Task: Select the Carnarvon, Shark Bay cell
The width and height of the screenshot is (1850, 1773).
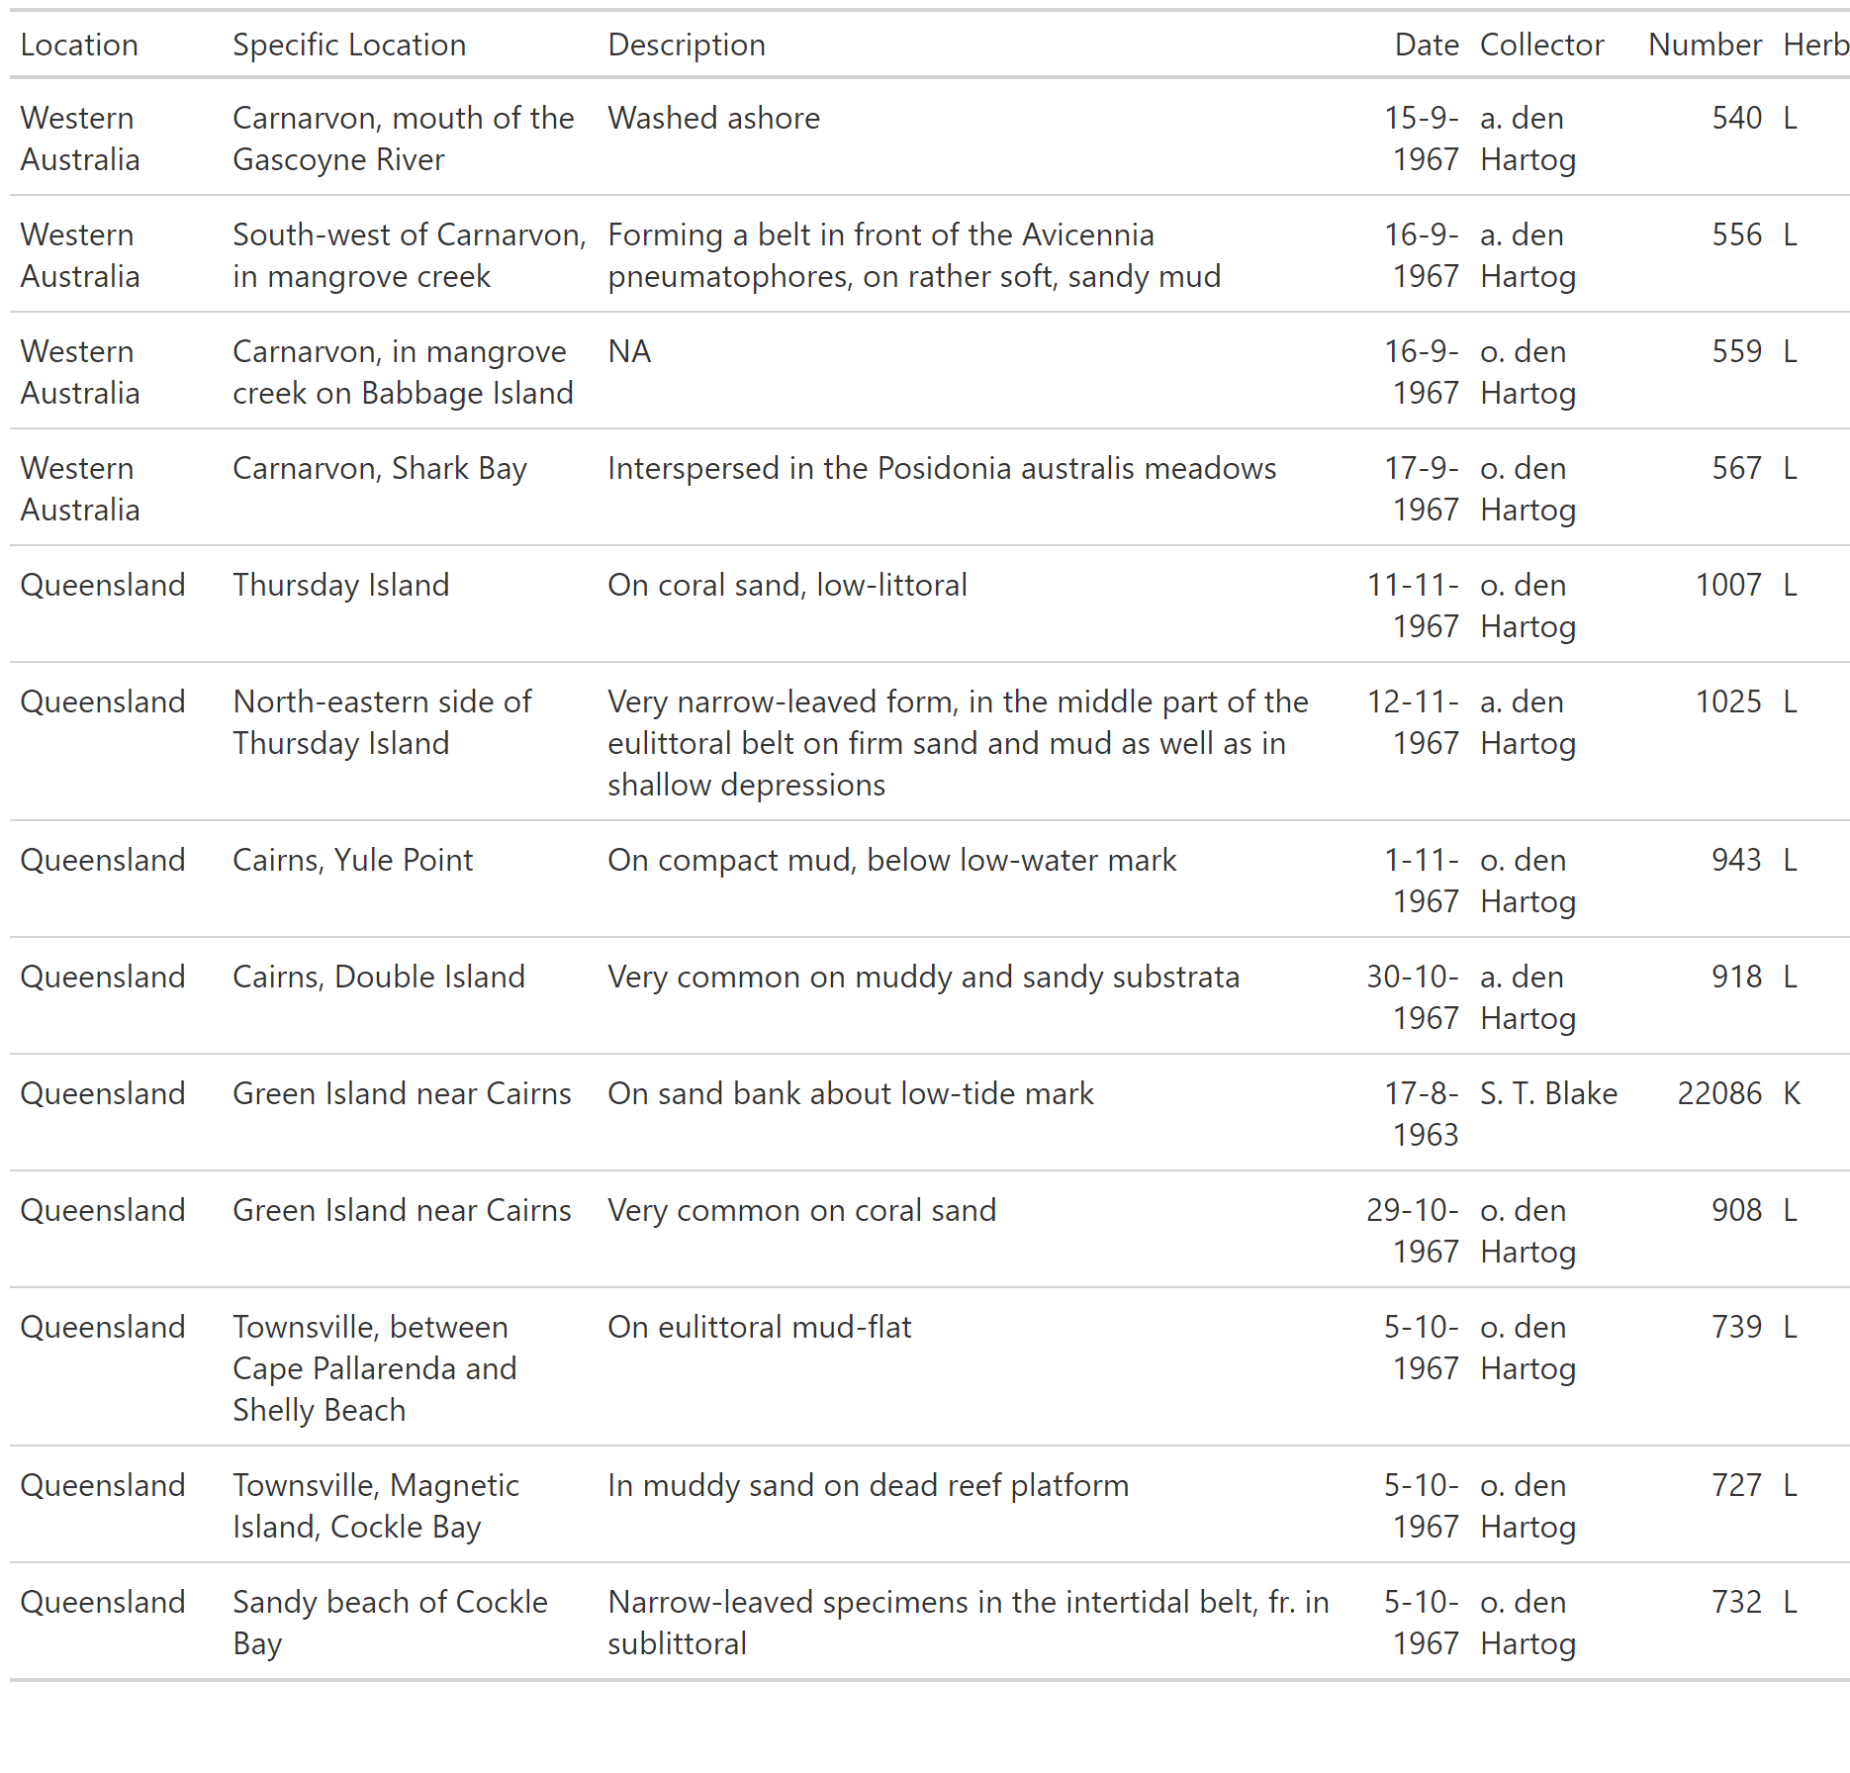Action: 380,468
